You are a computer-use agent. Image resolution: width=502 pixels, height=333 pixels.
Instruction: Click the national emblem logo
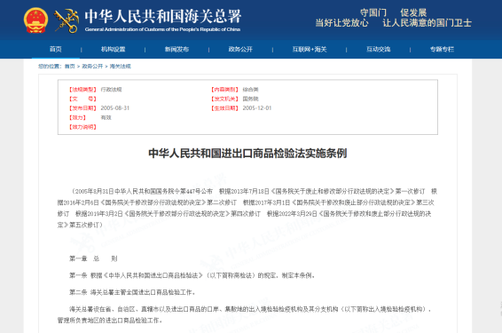[x=35, y=20]
